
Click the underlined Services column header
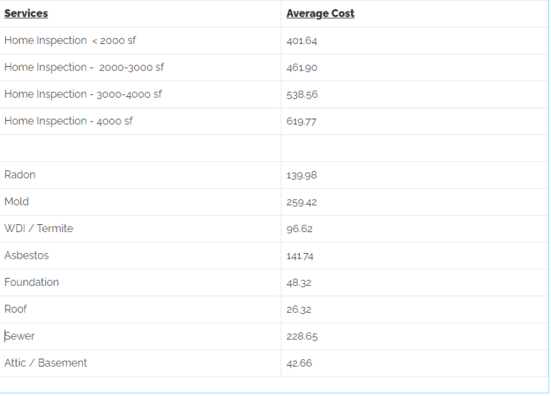(x=26, y=14)
